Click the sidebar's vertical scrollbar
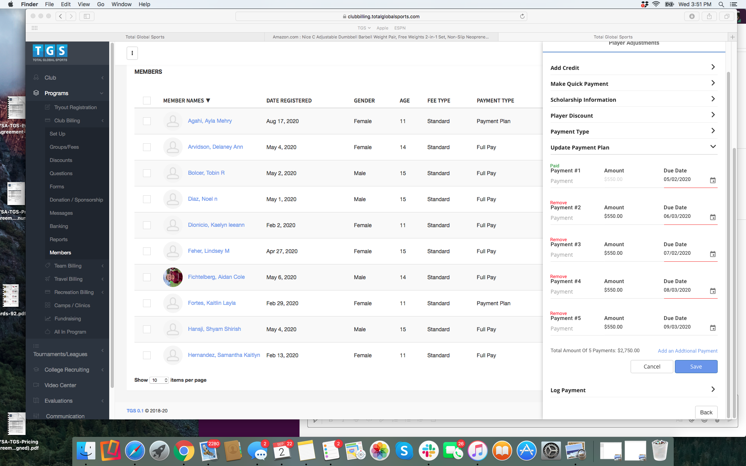Screen dimensions: 746x466 [x=112, y=216]
